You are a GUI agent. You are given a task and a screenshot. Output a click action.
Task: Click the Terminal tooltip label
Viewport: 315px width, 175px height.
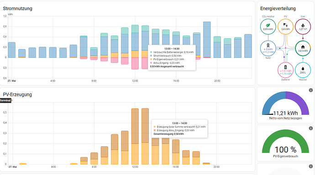[5, 101]
